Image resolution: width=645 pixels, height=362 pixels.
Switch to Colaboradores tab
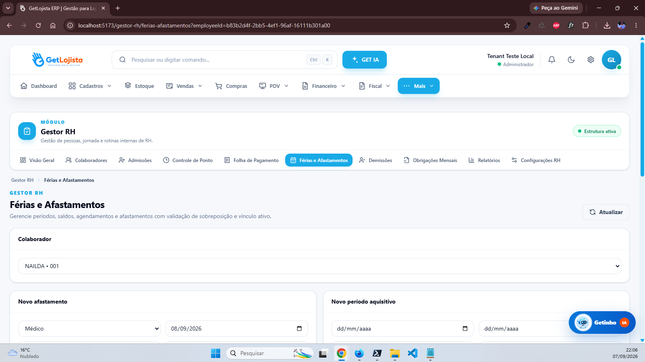pos(86,160)
